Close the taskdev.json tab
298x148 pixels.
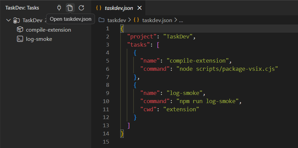click(139, 8)
